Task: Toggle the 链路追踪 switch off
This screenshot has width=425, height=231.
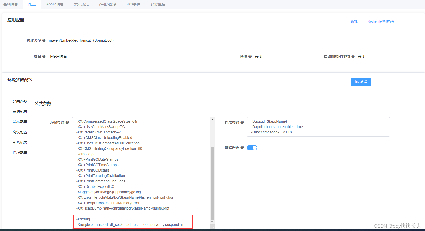Action: (x=252, y=148)
